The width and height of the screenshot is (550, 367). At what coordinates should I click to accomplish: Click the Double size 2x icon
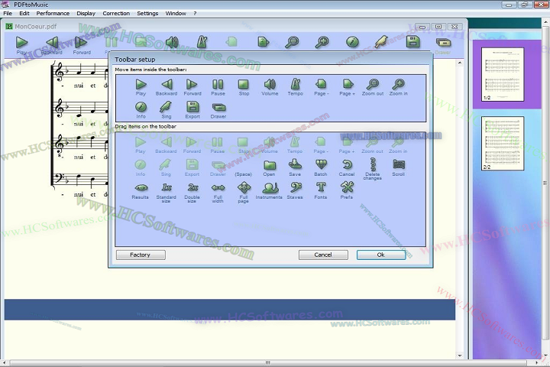pos(192,187)
